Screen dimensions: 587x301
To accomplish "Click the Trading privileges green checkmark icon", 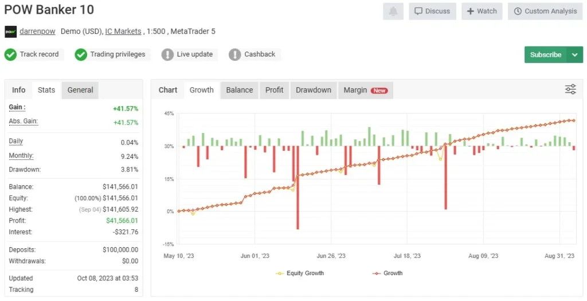I will [81, 54].
